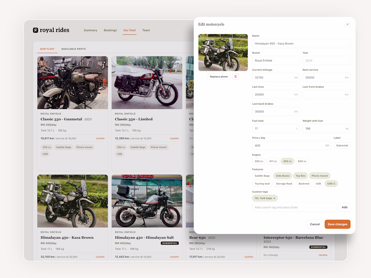371x278 pixels.
Task: Toggle the Top Box feature
Action: click(300, 176)
